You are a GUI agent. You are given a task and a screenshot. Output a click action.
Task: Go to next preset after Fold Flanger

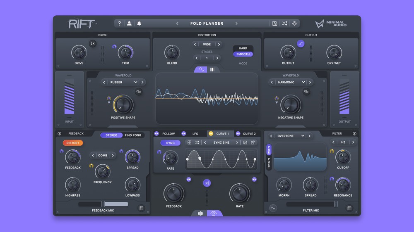[236, 24]
